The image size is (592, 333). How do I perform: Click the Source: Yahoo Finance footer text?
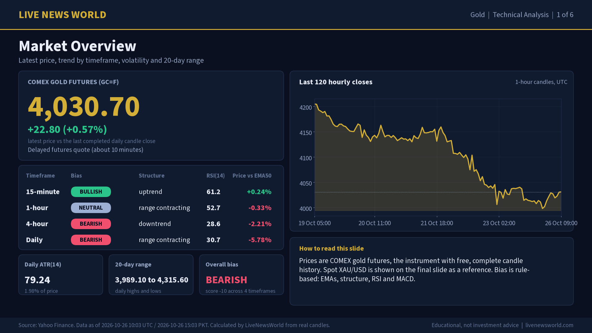174,325
